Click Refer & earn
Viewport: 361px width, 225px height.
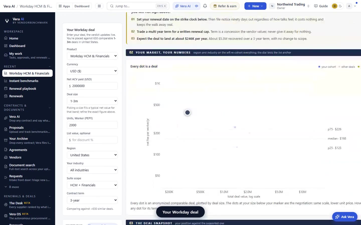click(225, 6)
